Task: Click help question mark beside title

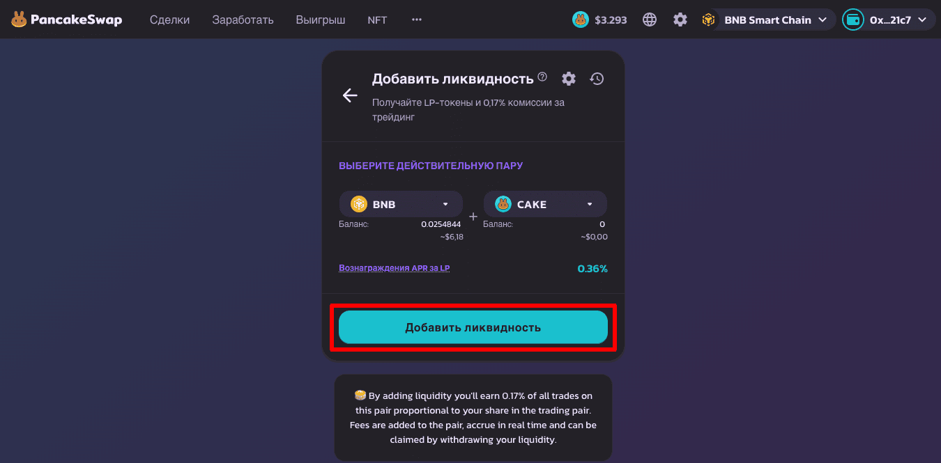Action: 542,77
